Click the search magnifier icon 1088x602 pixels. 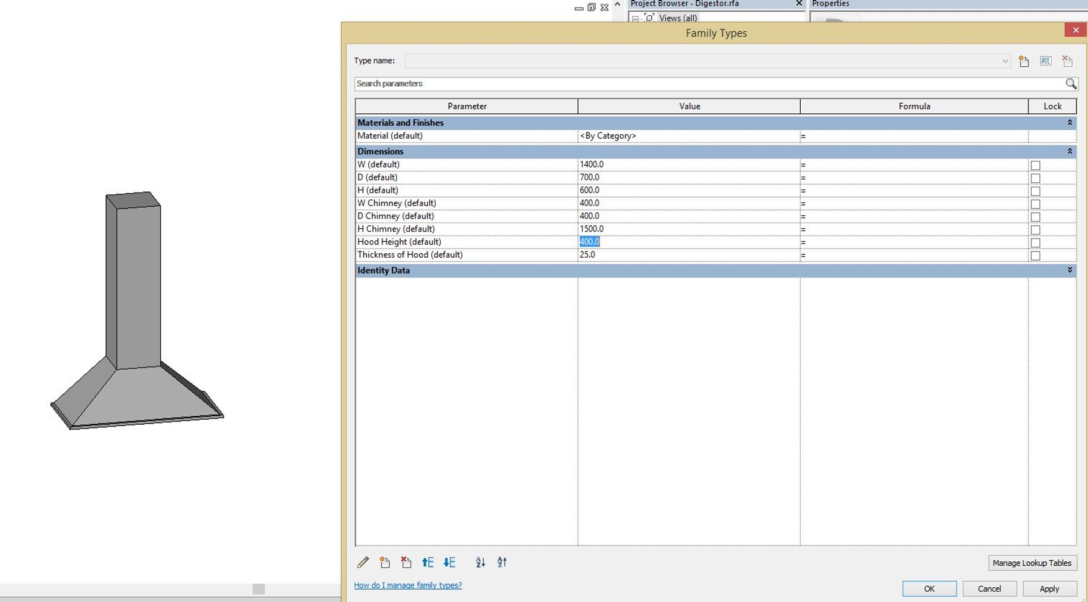1070,84
